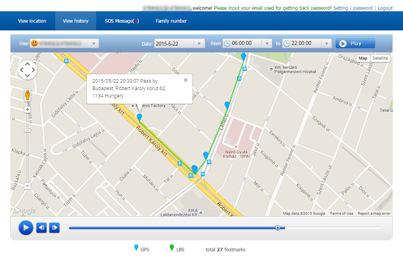403x267 pixels.
Task: Click the GPS marker under the info popup
Action: click(139, 117)
